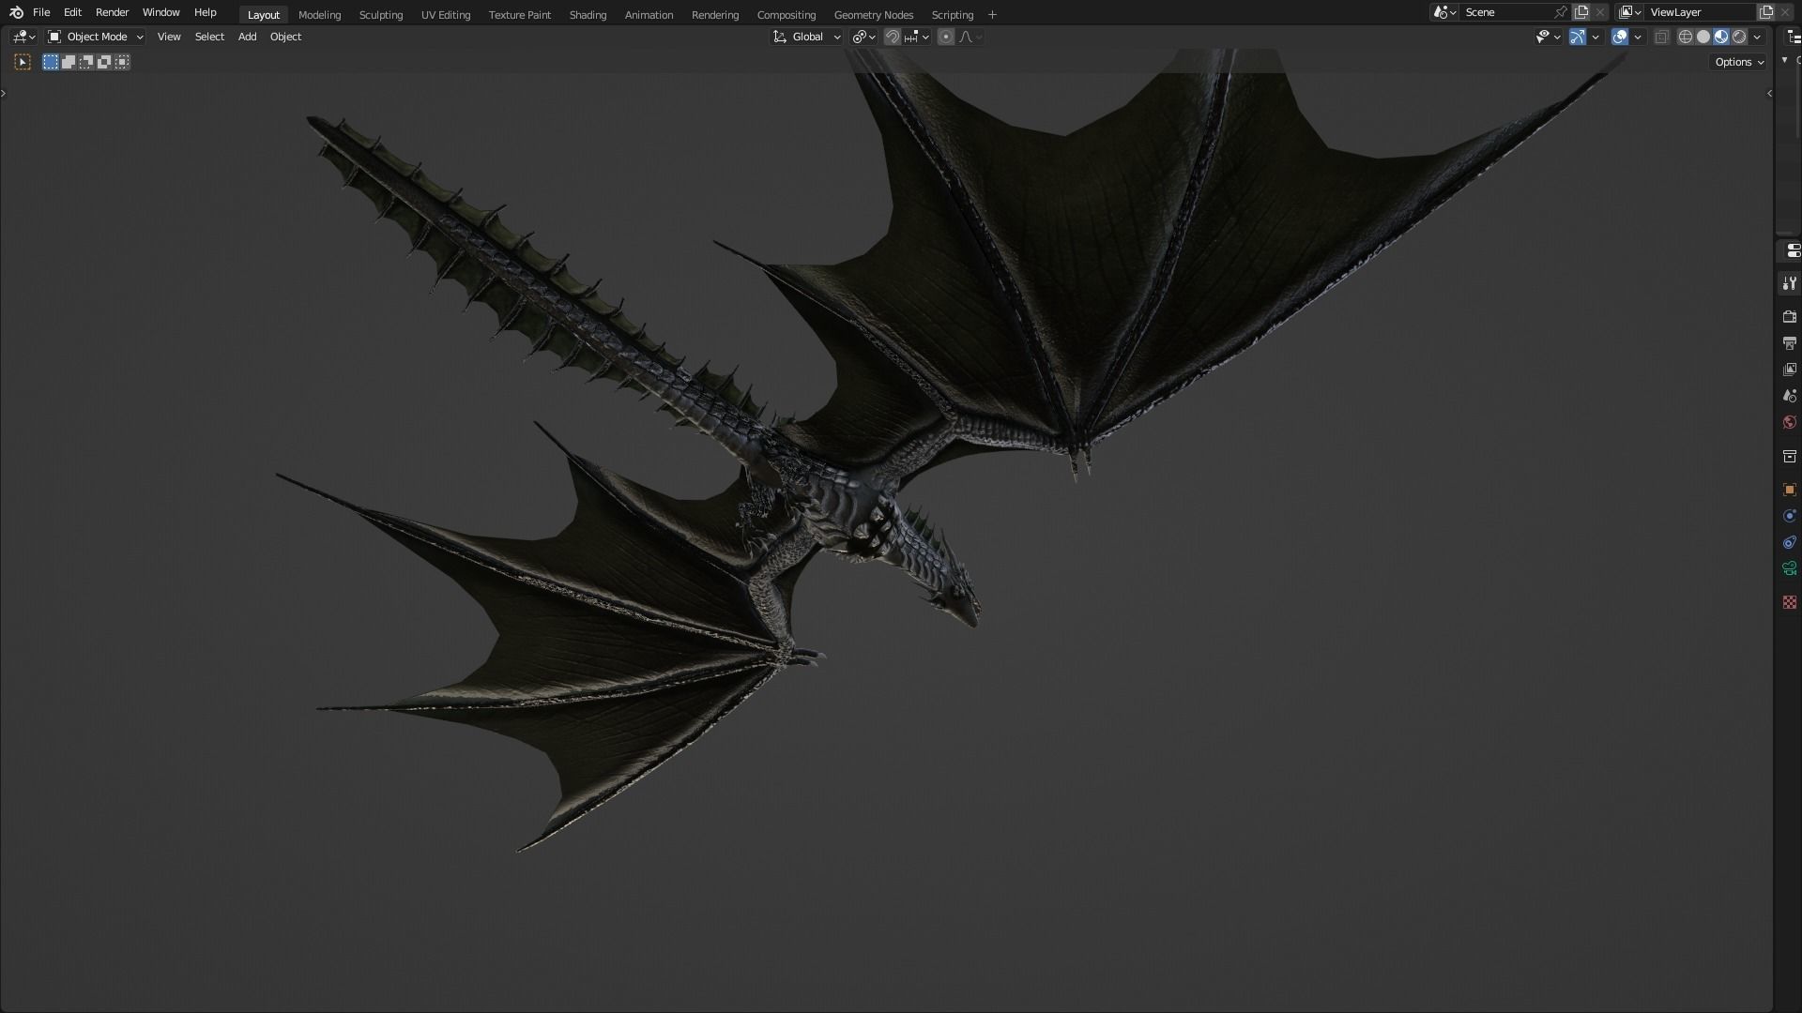Switch to the UV Editing workspace tab
The image size is (1802, 1013).
pyautogui.click(x=445, y=15)
